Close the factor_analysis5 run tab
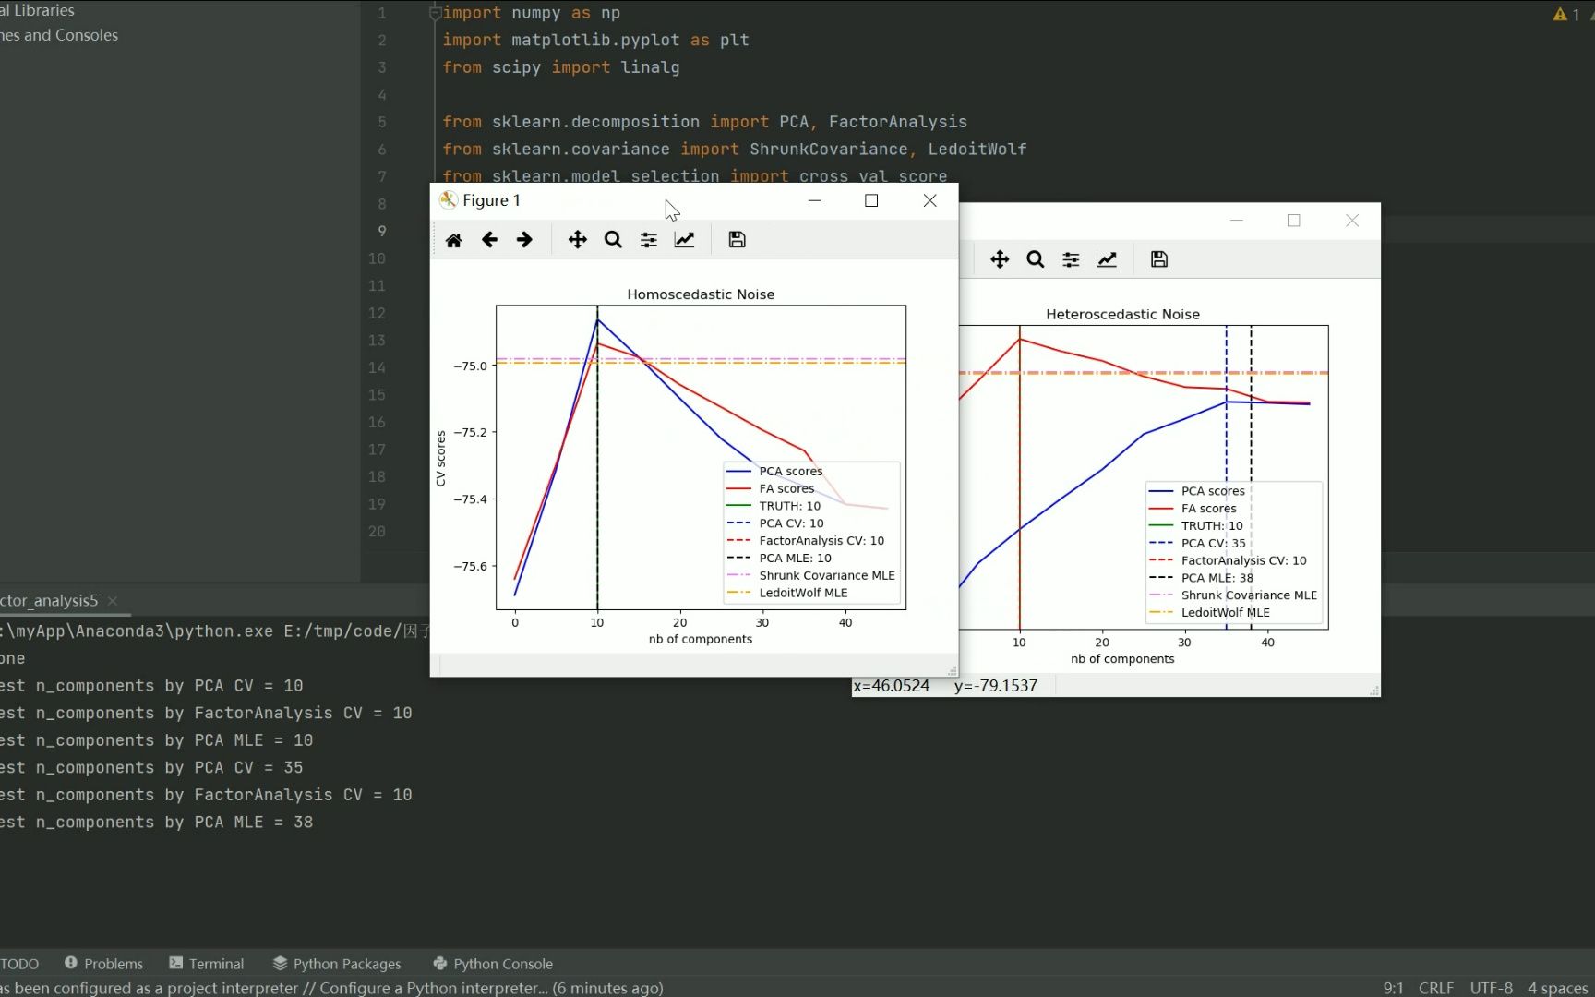 pos(113,601)
